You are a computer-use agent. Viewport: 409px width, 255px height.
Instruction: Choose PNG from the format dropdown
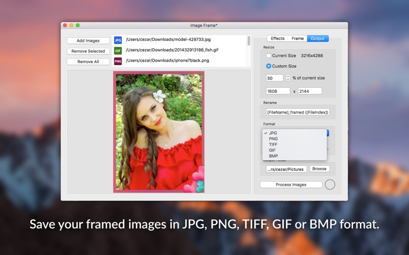click(273, 139)
